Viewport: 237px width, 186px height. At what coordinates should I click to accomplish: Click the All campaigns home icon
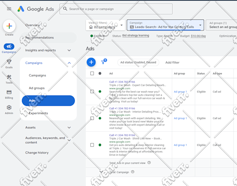click(x=91, y=27)
